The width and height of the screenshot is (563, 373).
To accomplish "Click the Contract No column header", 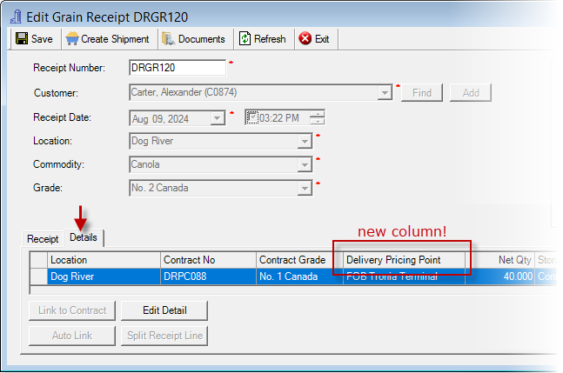I will 208,260.
